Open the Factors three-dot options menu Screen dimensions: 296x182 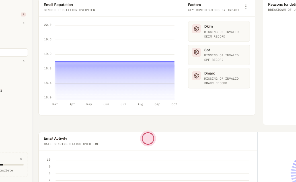click(246, 7)
